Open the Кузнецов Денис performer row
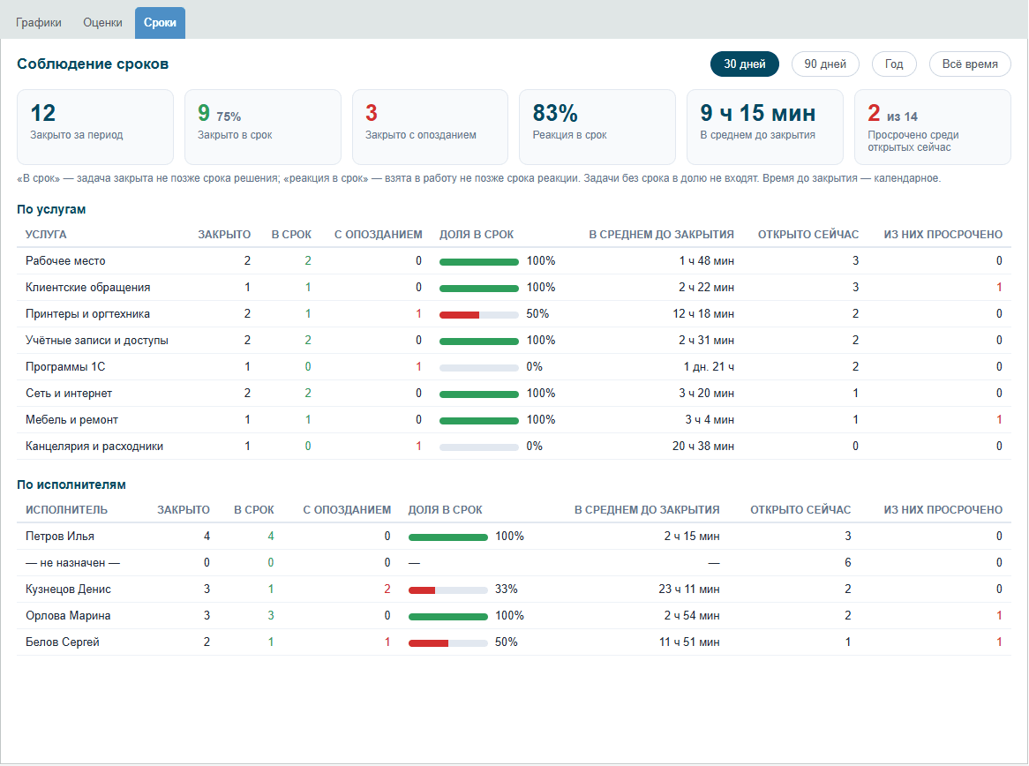The height and width of the screenshot is (766, 1029). point(514,589)
